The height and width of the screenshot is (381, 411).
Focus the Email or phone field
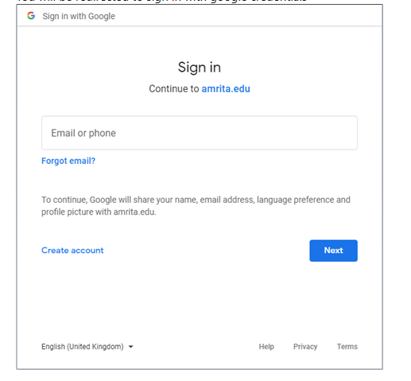[x=200, y=133]
